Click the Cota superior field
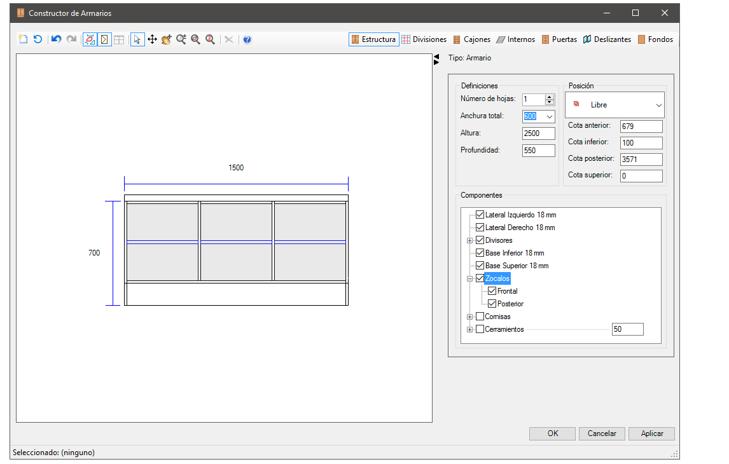This screenshot has width=729, height=464. tap(641, 175)
